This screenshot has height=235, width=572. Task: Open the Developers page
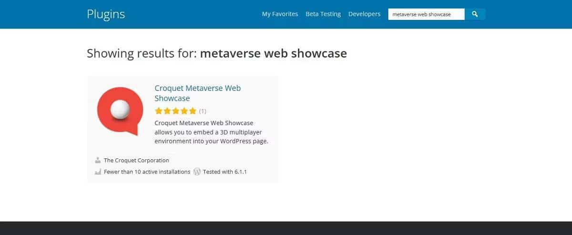(364, 14)
